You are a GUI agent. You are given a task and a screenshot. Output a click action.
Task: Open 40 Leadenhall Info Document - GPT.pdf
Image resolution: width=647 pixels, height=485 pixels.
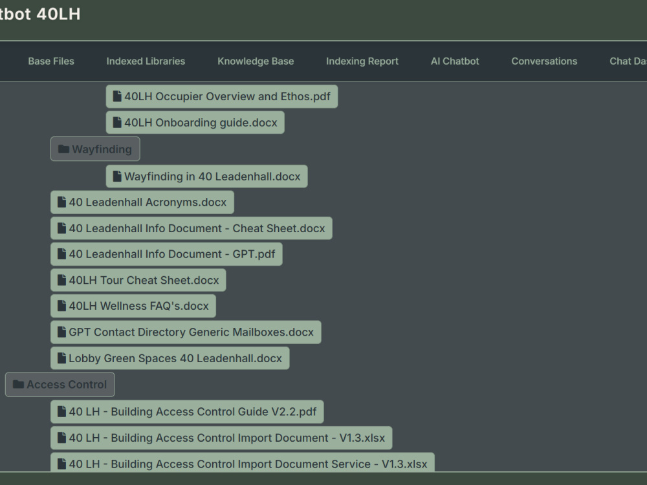tap(166, 254)
